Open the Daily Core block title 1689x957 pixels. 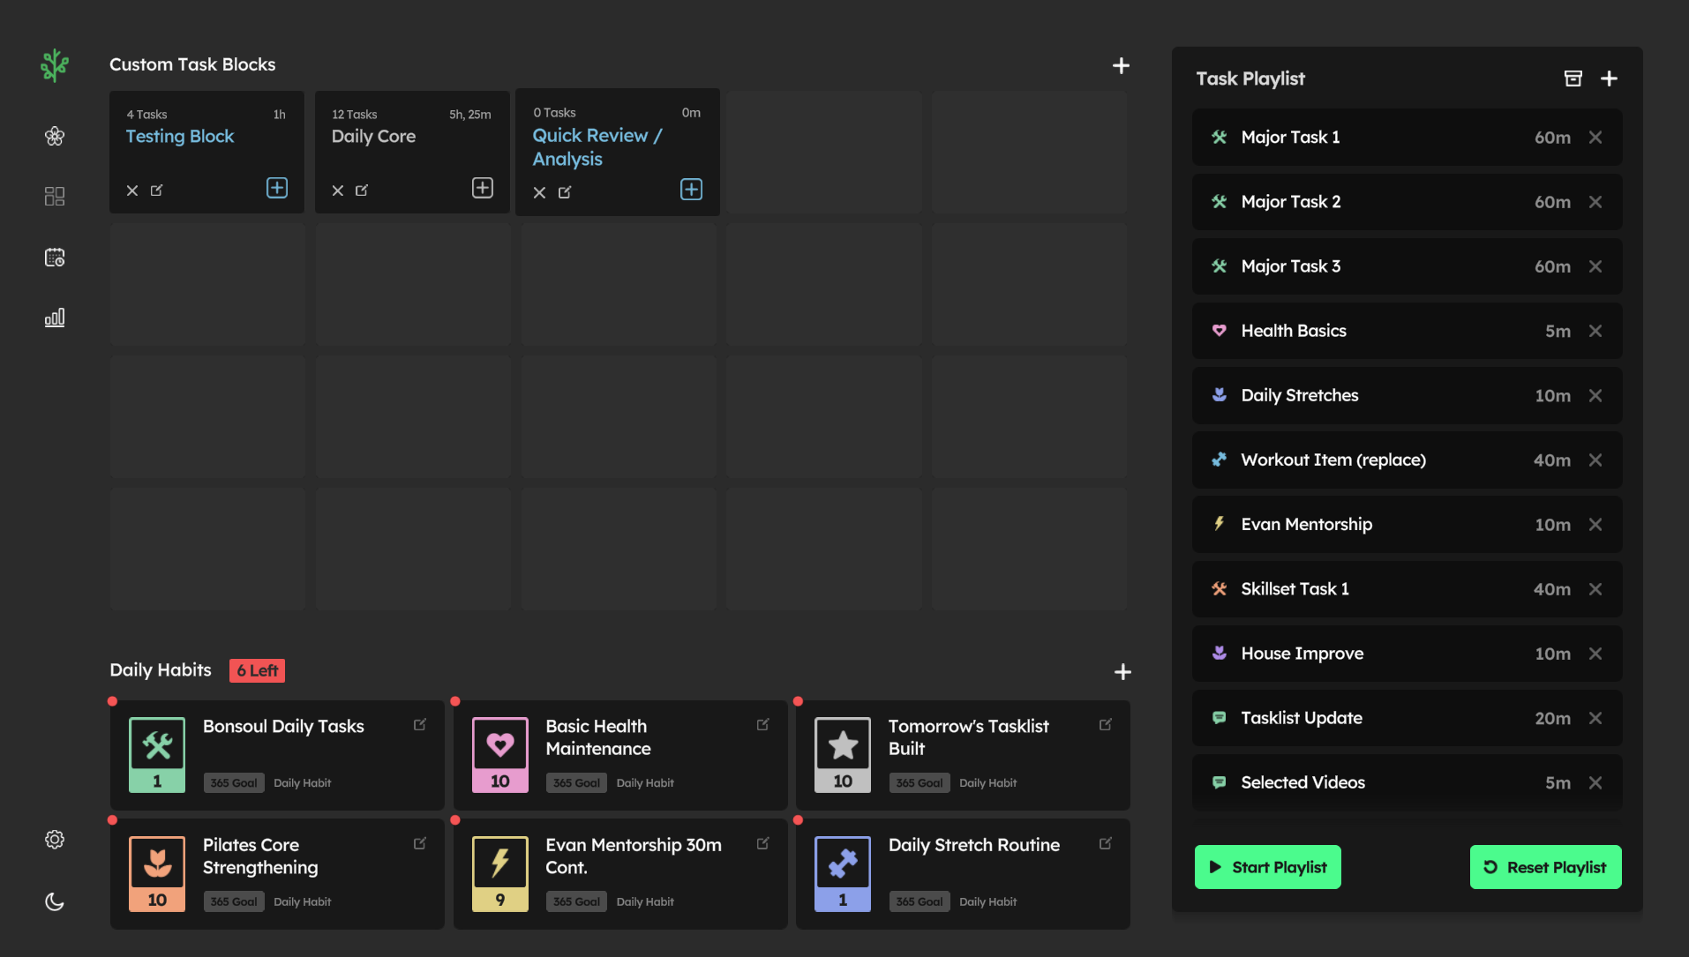coord(373,137)
